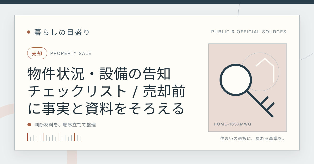Click headline line に事実と資料をそろえる
Screen dimensions: 314x164
(106, 109)
